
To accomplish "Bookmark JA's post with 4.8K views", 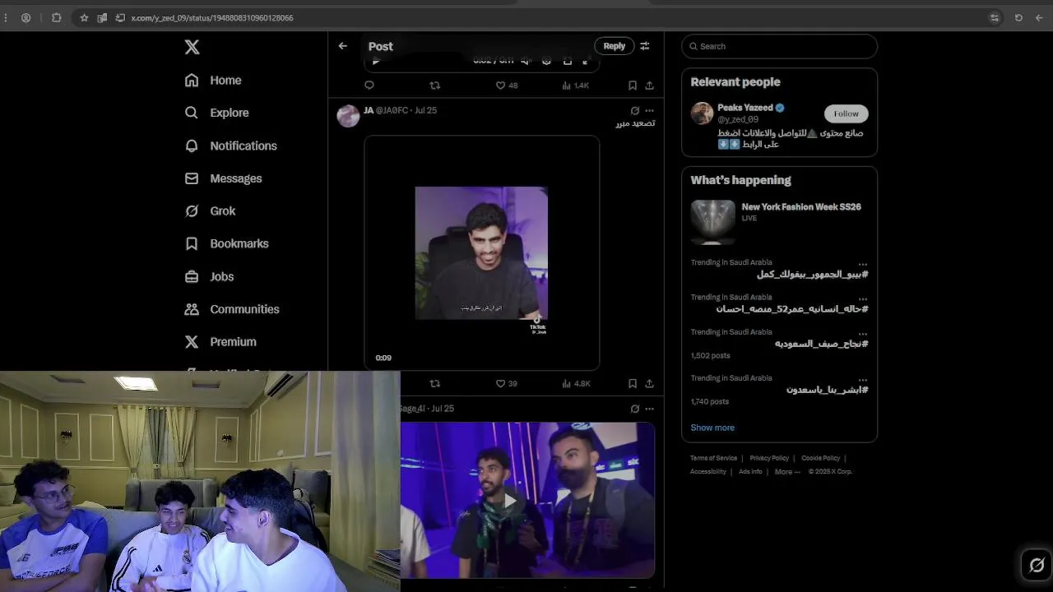I will click(x=633, y=383).
